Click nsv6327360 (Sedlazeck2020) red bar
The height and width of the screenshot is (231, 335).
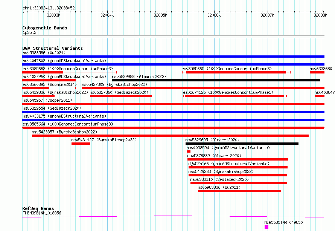click(121, 96)
